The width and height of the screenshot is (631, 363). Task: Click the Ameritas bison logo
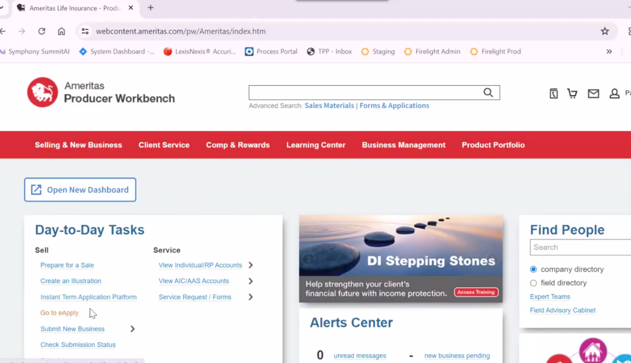point(43,92)
